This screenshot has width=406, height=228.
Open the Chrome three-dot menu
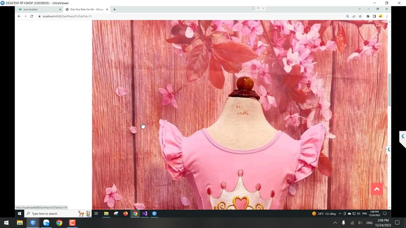tap(387, 16)
